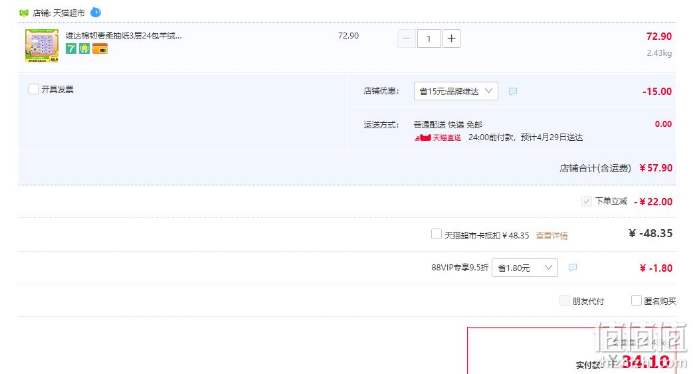Click the 天猫直送 delivery logo

click(438, 138)
